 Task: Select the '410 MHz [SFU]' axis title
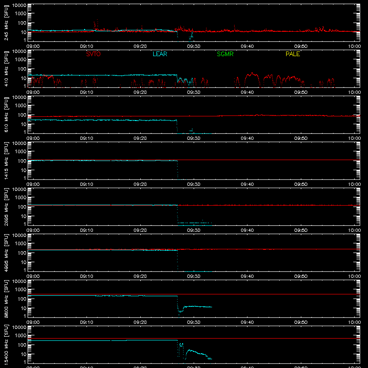tap(6, 69)
